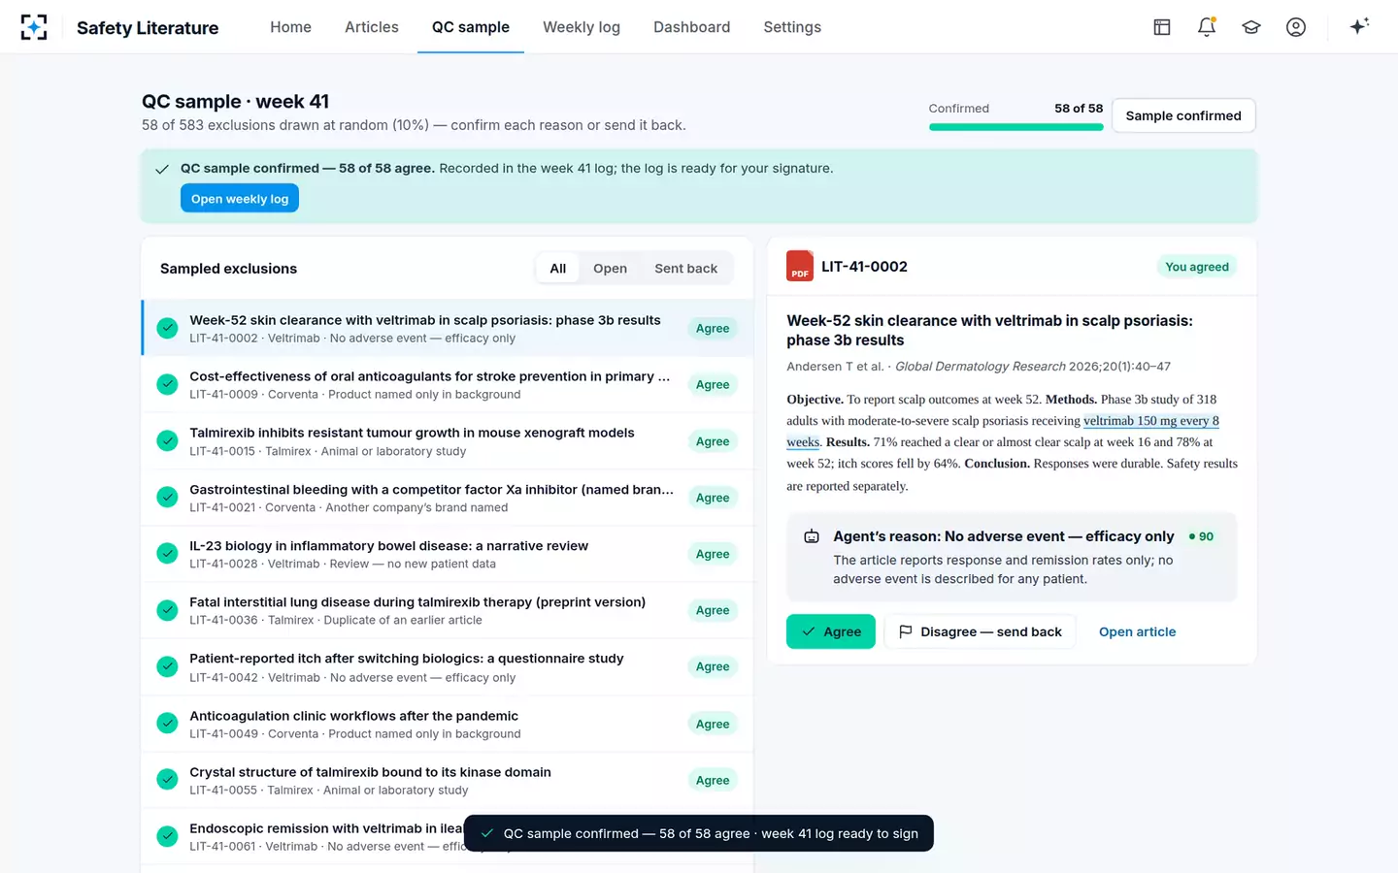Click the Open weekly log button
Viewport: 1398px width, 873px height.
click(x=240, y=198)
